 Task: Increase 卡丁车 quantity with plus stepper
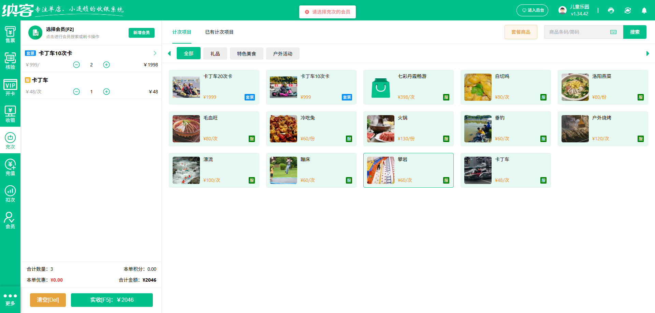pos(106,91)
